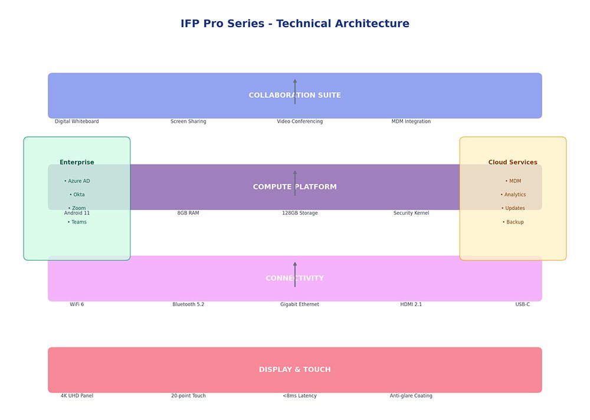
Task: Click the Gigabit Ethernet label
Action: click(x=300, y=304)
